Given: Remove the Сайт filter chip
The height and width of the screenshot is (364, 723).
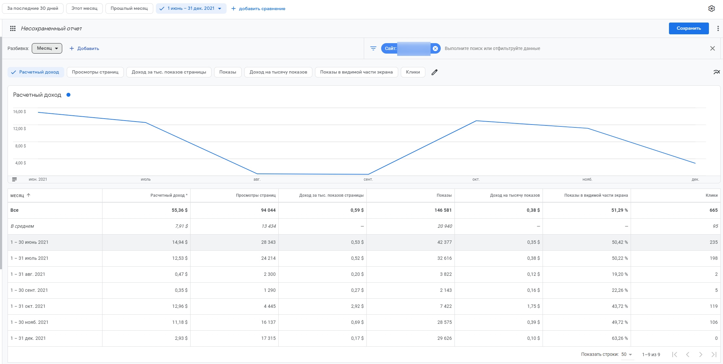Looking at the screenshot, I should coord(435,48).
